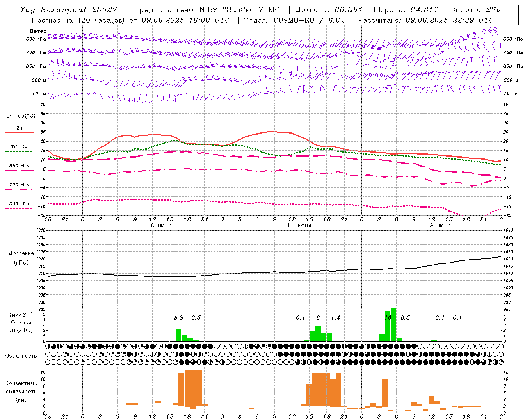Click the Давление (гПа) label
525x420 pixels.
(21, 258)
